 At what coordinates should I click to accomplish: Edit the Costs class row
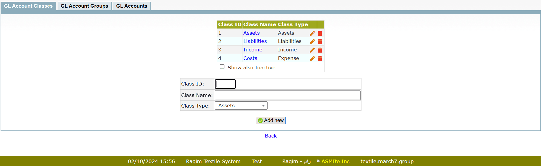click(312, 58)
